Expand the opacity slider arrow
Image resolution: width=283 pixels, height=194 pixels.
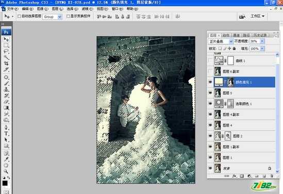pos(262,41)
